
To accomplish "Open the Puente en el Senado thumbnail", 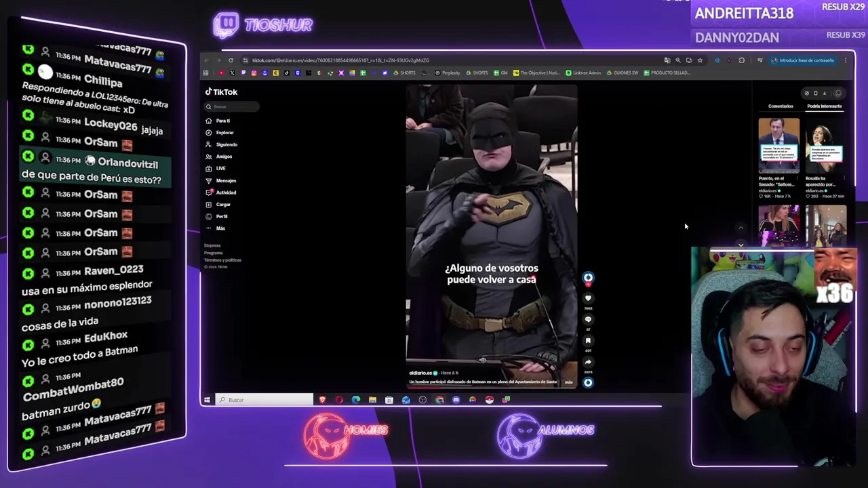I will (x=778, y=146).
